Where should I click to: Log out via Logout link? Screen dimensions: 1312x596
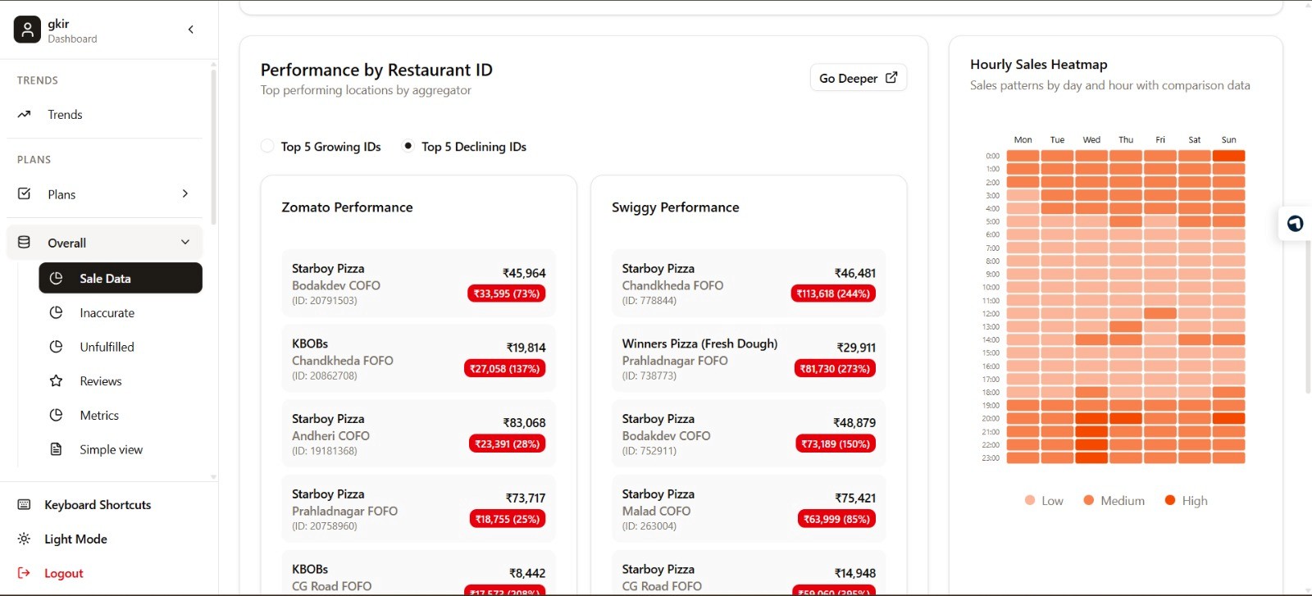[x=64, y=573]
